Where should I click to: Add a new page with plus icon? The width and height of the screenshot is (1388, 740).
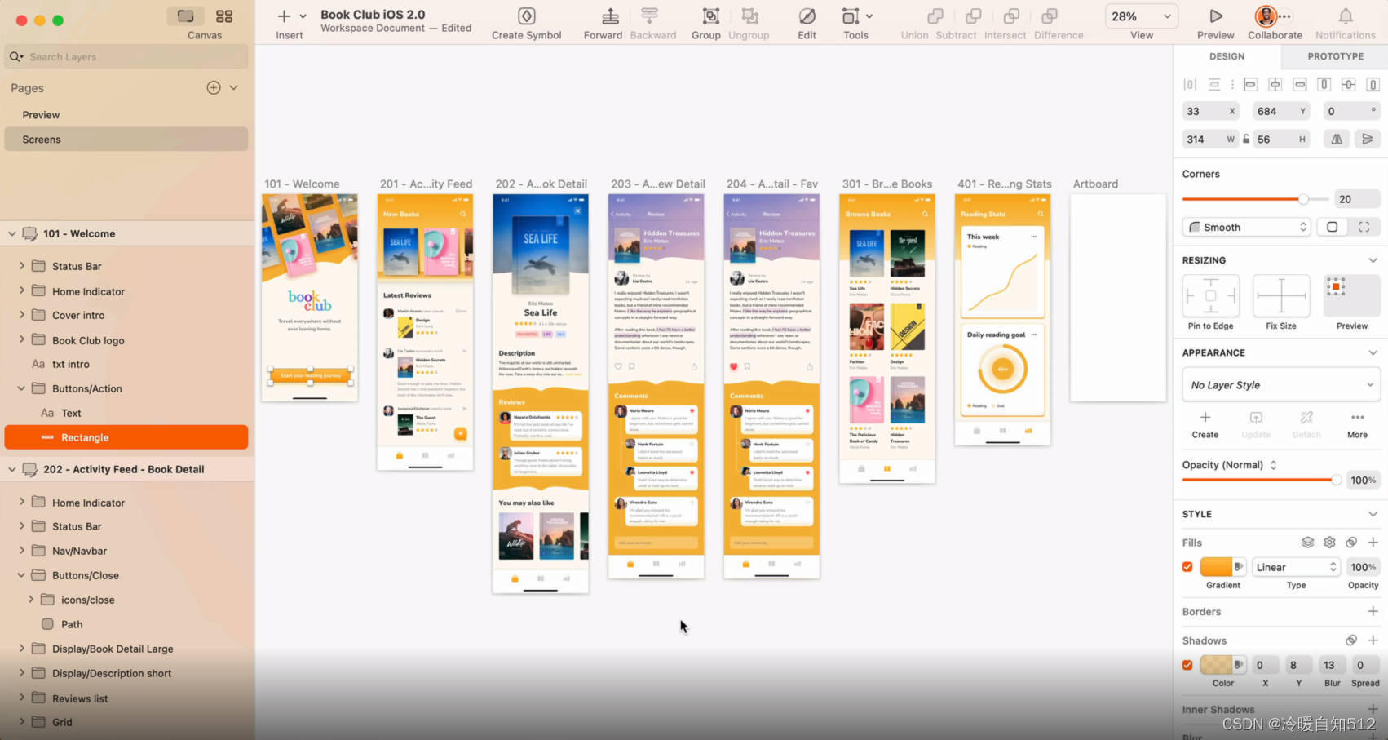[x=214, y=87]
